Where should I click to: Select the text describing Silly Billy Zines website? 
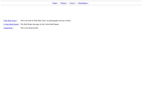[x=46, y=21]
